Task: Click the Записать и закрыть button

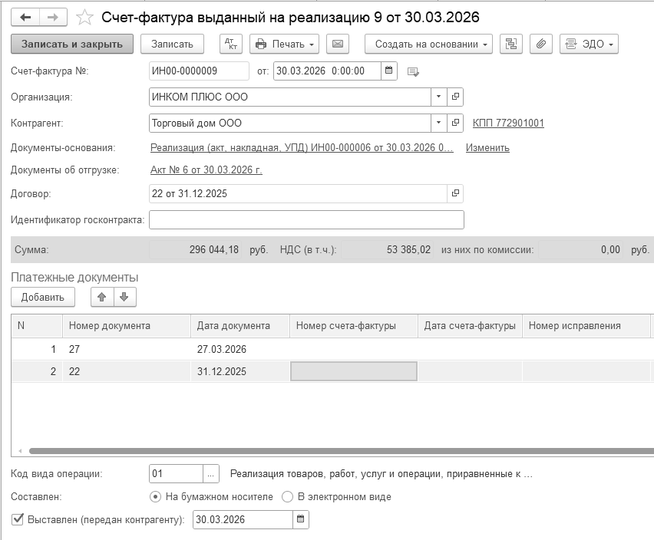Action: point(72,44)
